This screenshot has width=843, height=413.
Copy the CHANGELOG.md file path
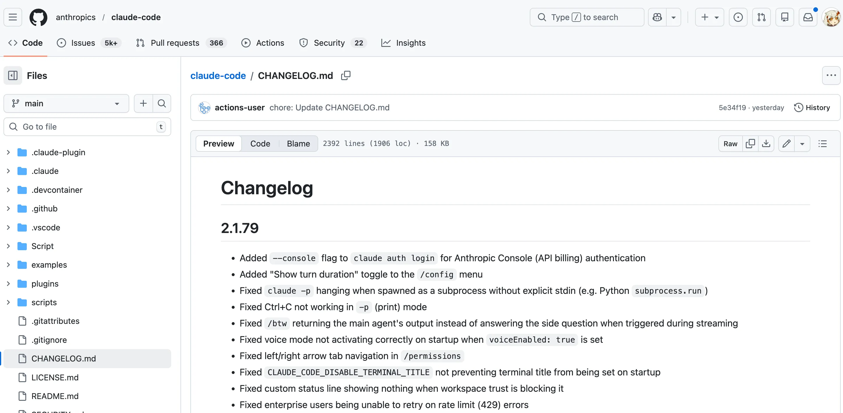[x=346, y=76]
